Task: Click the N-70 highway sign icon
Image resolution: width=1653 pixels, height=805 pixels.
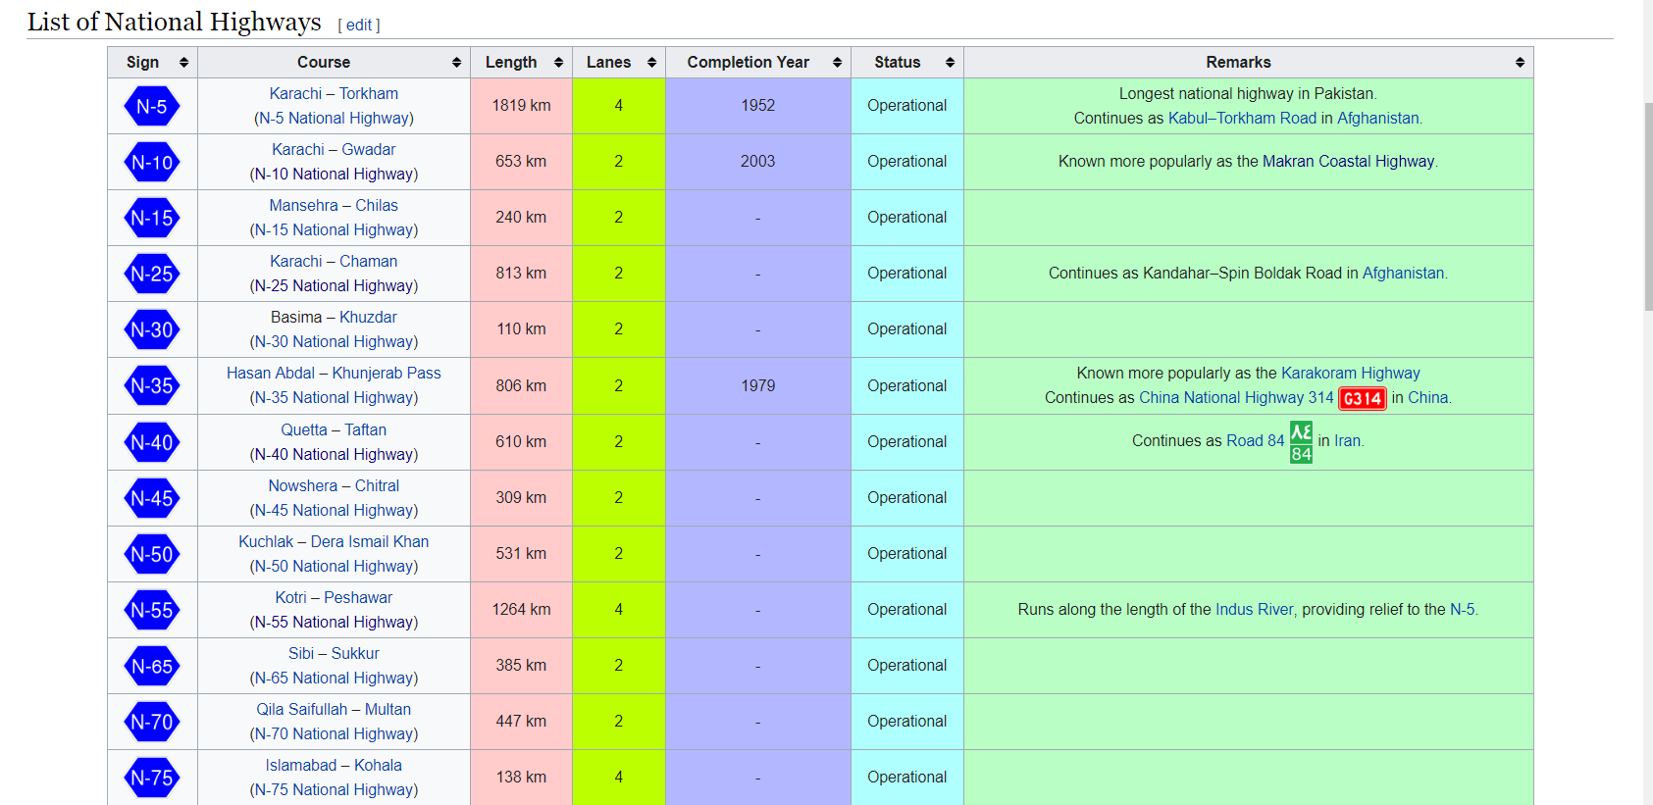Action: 152,722
